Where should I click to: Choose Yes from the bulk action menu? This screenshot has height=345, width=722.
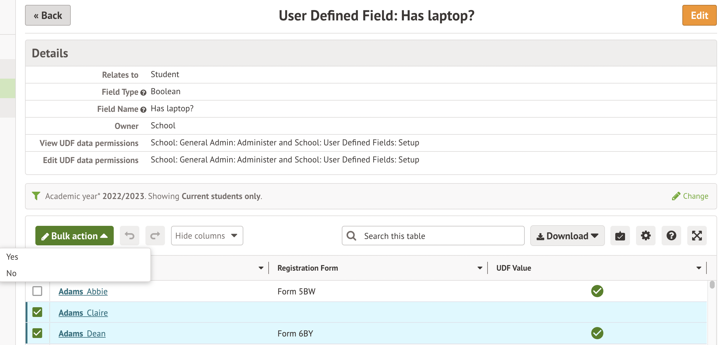[x=12, y=257]
